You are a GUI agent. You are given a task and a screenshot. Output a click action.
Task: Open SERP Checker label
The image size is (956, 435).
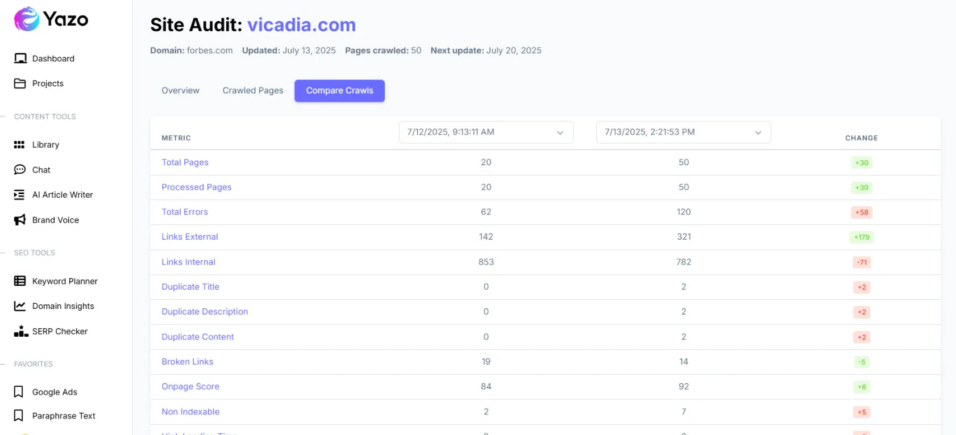(60, 331)
